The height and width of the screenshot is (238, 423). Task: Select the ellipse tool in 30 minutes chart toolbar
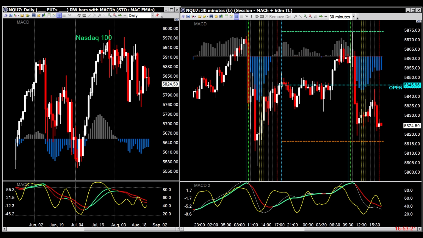(257, 17)
